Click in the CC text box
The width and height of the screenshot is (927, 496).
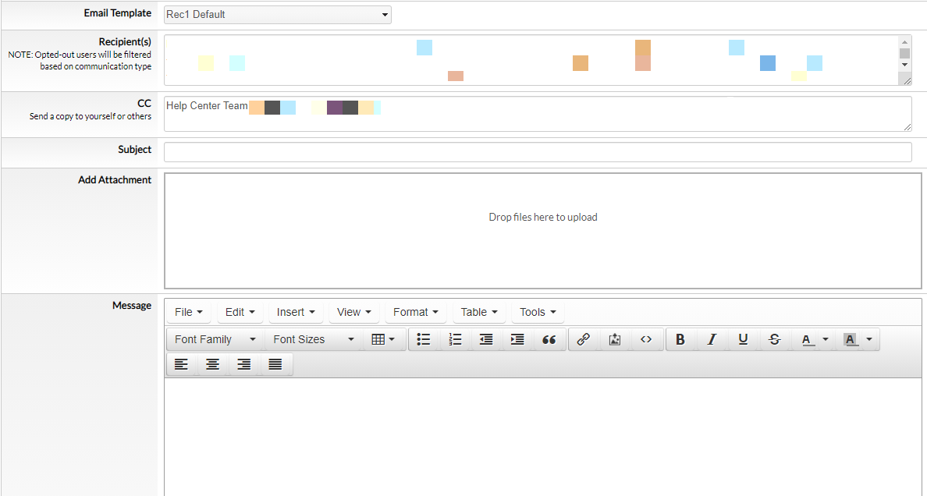(538, 114)
